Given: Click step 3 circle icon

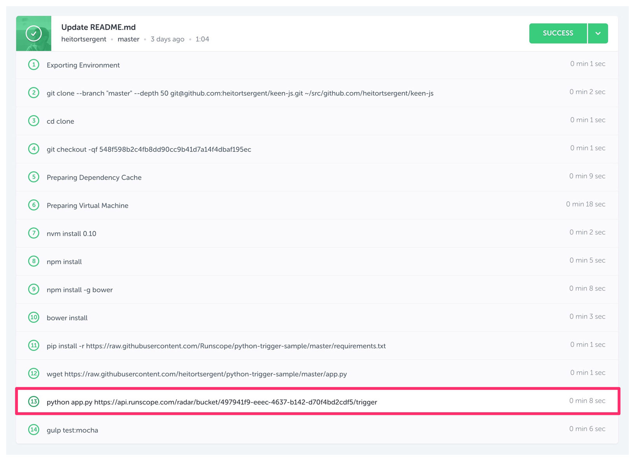Looking at the screenshot, I should tap(34, 121).
